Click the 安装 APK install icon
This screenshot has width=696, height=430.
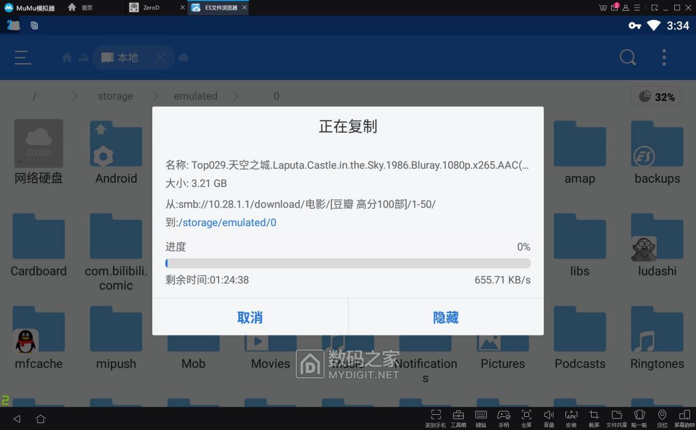click(x=571, y=418)
